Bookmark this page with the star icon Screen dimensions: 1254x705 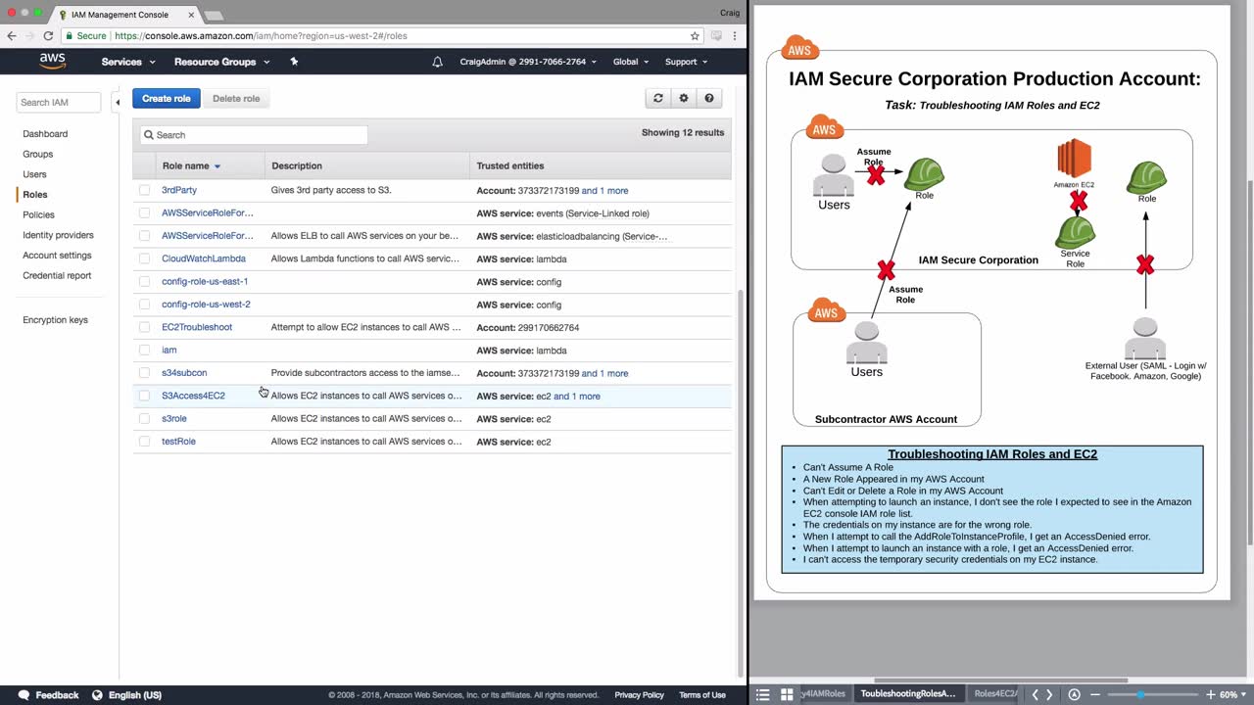[x=695, y=36]
